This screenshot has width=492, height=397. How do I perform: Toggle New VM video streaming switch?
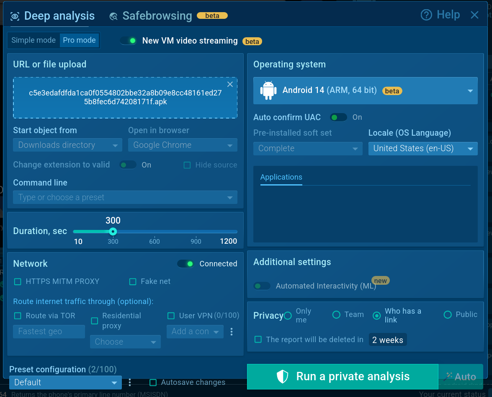coord(128,41)
